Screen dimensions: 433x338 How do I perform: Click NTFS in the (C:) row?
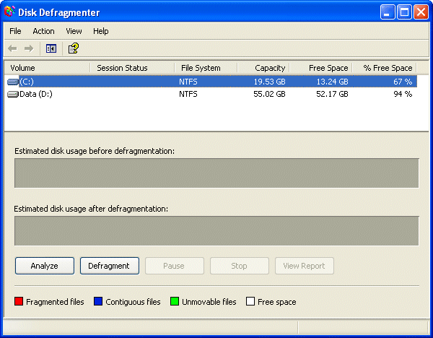click(x=188, y=82)
